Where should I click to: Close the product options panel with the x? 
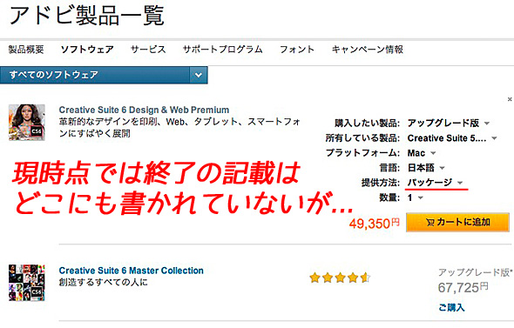(x=510, y=99)
